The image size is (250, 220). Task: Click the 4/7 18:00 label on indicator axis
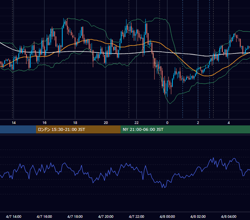(75, 216)
